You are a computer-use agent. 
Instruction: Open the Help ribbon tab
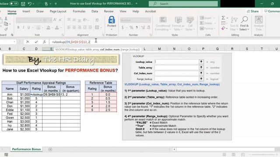[136, 11]
